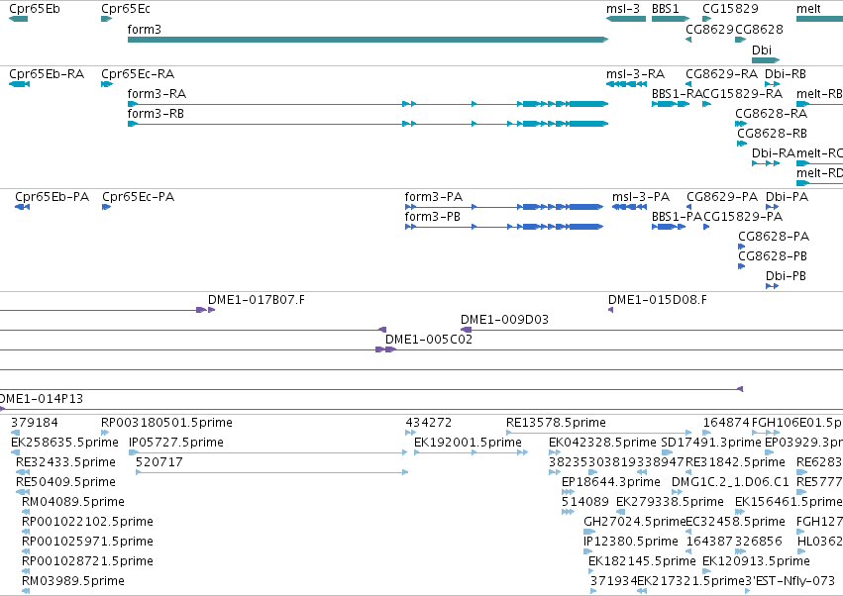Click the EK042328.5prime EST label
Screen dimensions: 843x596
pos(602,443)
